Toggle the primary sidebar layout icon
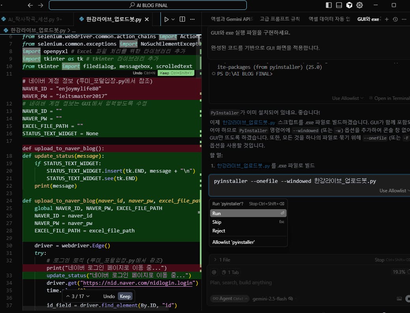Image resolution: width=410 pixels, height=313 pixels. (x=329, y=5)
